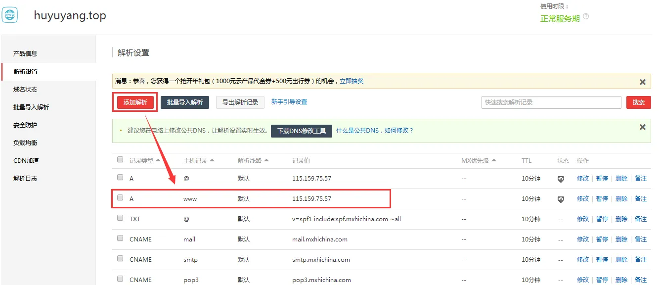Sort by 主机记录 column arrow

pos(212,160)
